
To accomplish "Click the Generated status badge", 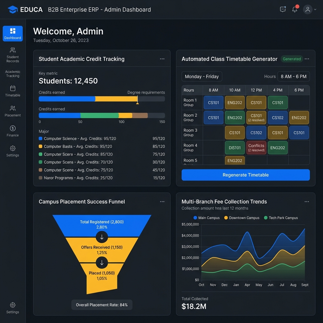I will [x=292, y=59].
